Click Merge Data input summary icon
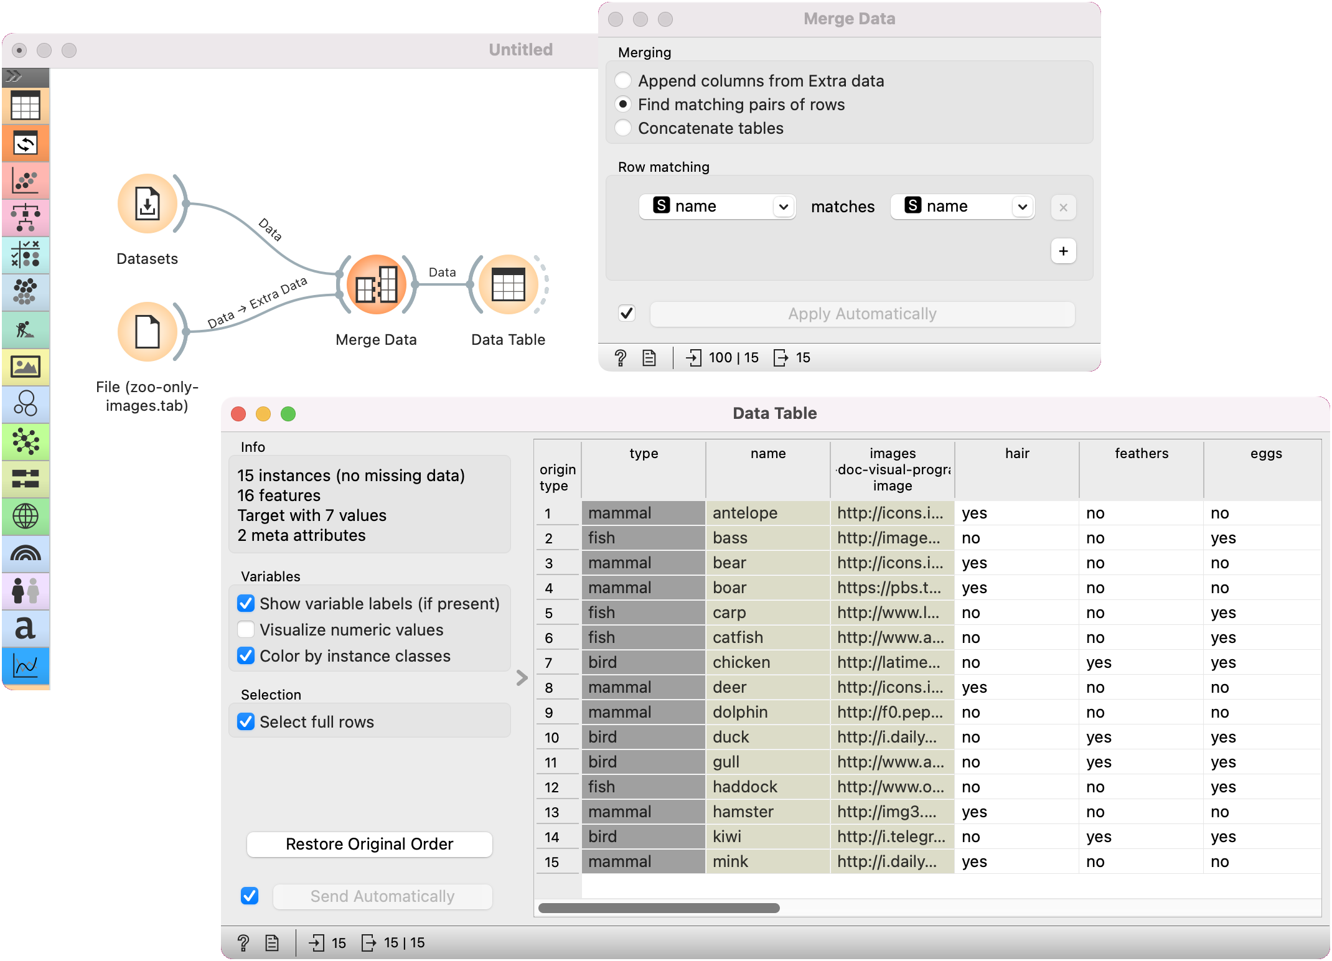Image resolution: width=1332 pixels, height=961 pixels. pos(693,357)
